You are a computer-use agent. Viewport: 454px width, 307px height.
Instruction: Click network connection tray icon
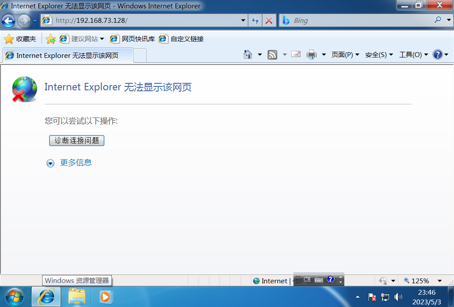[x=385, y=297]
